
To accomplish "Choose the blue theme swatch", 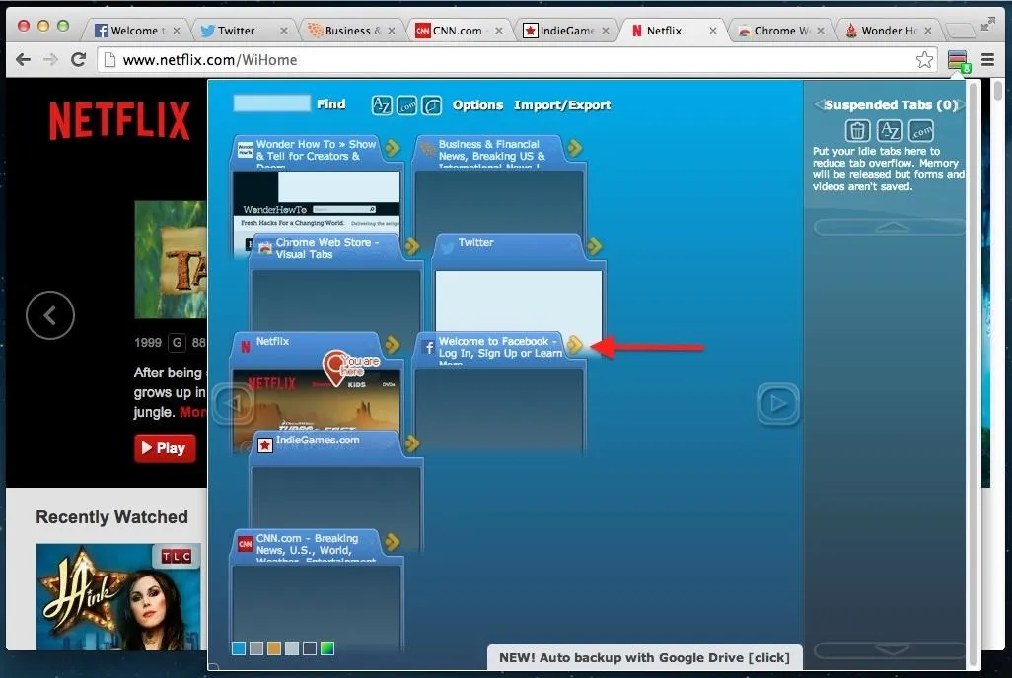I will point(239,648).
